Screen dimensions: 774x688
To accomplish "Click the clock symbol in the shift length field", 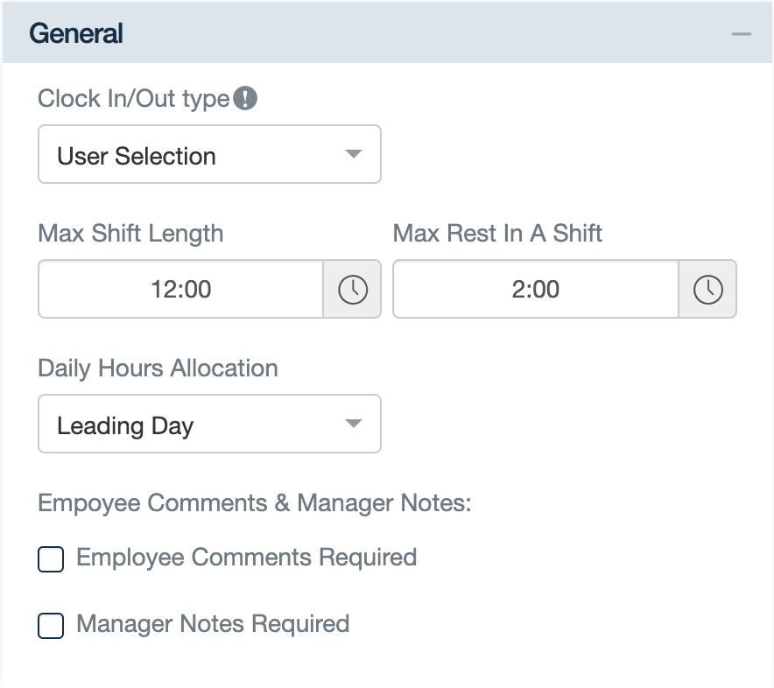I will click(352, 289).
